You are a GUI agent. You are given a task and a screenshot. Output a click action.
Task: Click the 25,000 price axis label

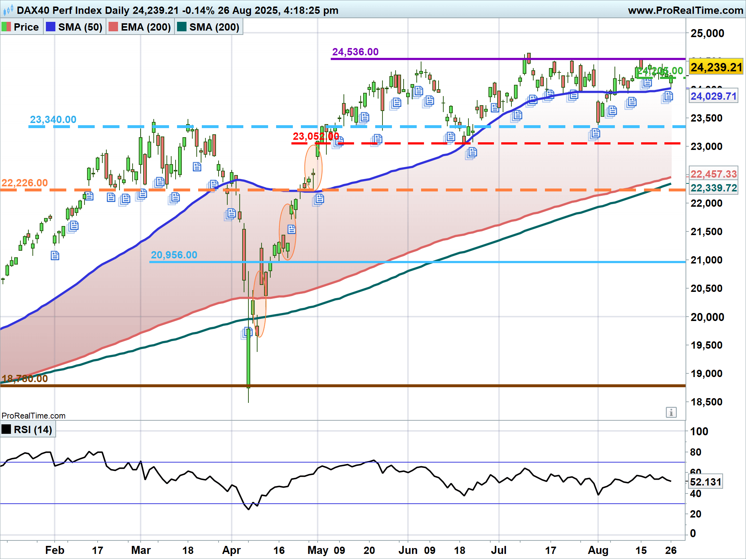tap(707, 33)
